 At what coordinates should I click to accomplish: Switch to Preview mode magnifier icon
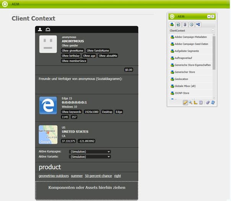coord(190,102)
